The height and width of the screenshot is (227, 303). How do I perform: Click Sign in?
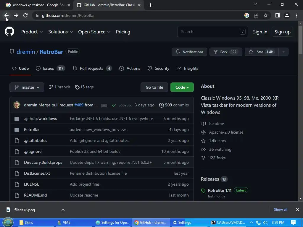click(x=260, y=32)
